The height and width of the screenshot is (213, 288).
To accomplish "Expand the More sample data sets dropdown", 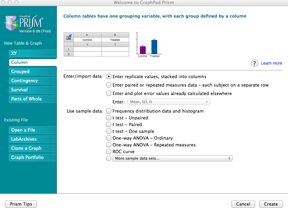I will (x=172, y=158).
